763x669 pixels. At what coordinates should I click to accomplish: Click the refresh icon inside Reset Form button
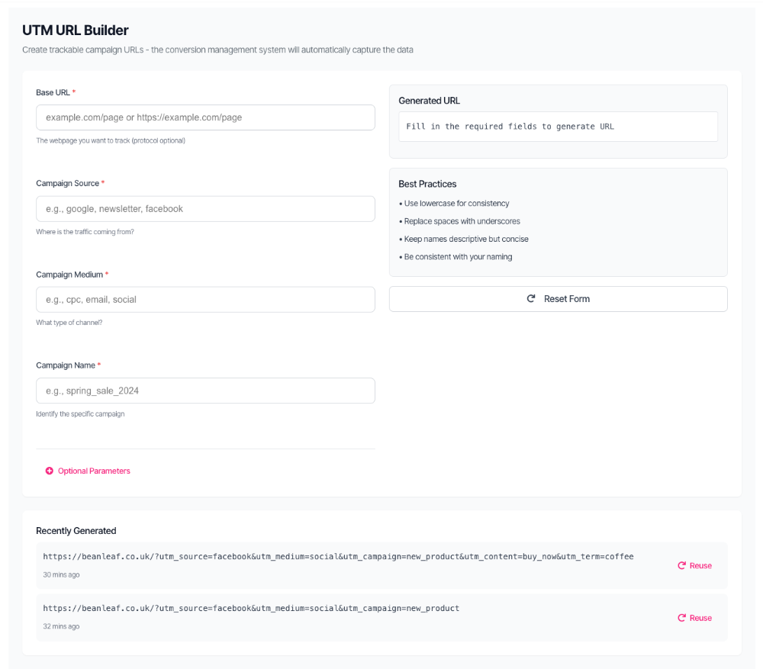coord(531,298)
